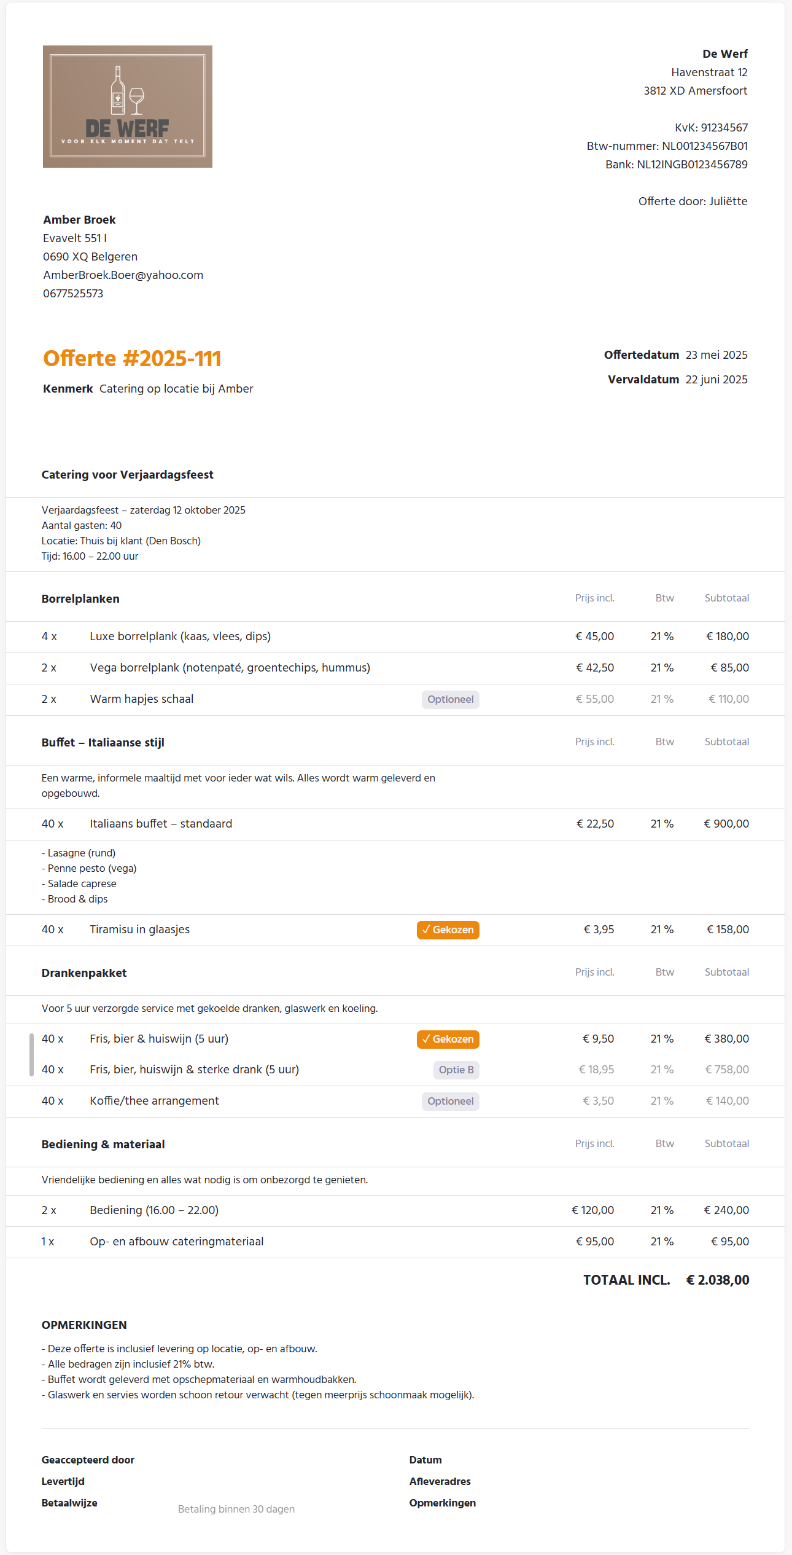Click the Drankenpakket section heading

point(84,973)
